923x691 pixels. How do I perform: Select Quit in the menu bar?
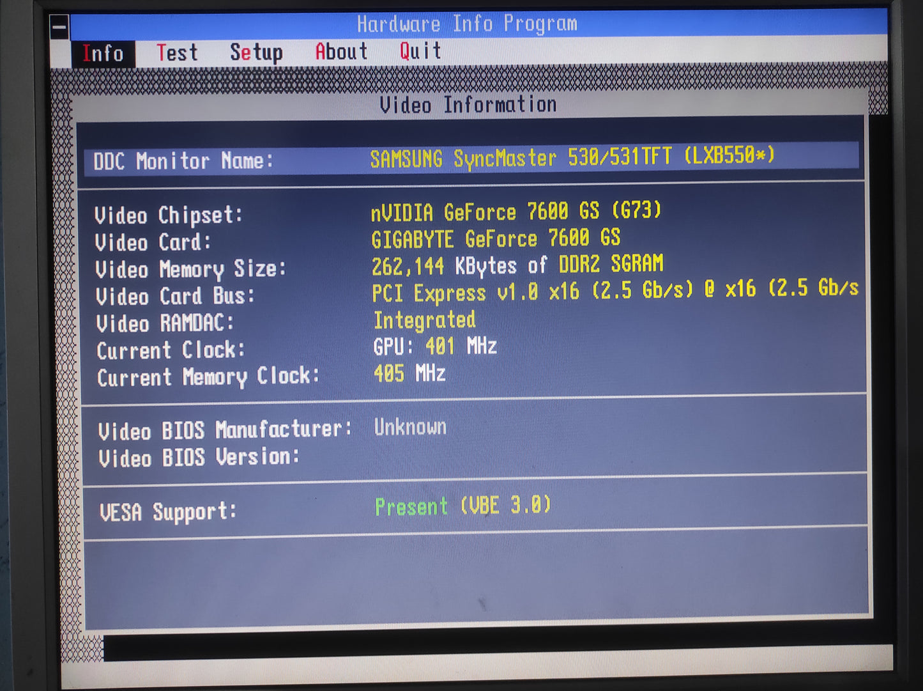tap(420, 51)
